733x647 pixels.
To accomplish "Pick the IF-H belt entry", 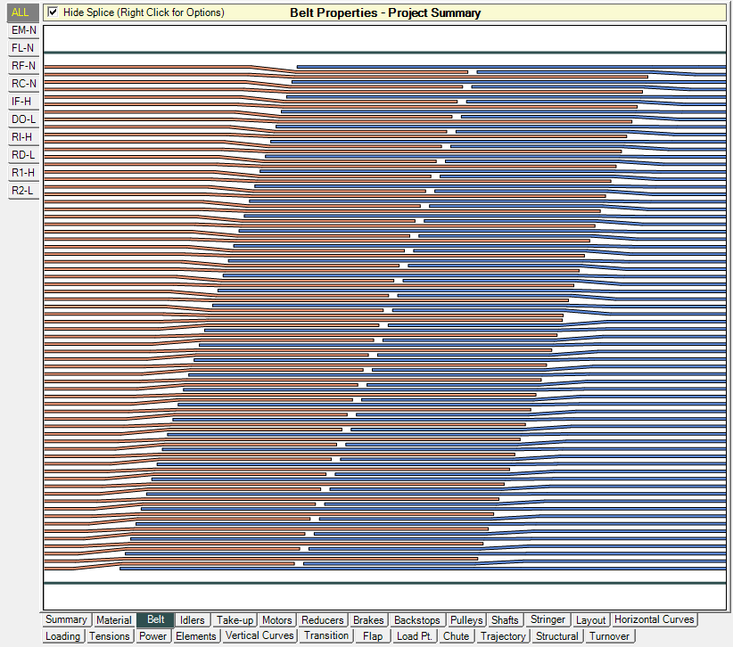I will tap(24, 102).
